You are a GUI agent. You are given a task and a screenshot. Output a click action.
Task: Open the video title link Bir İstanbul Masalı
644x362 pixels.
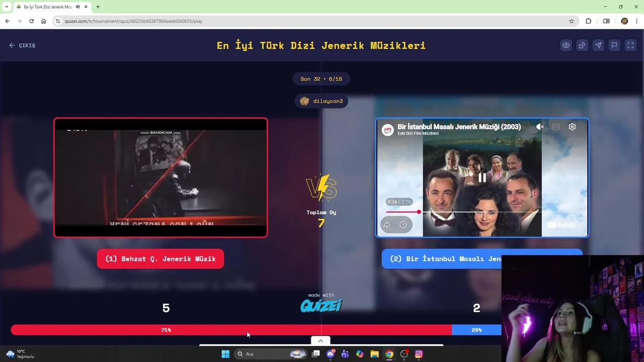point(459,127)
